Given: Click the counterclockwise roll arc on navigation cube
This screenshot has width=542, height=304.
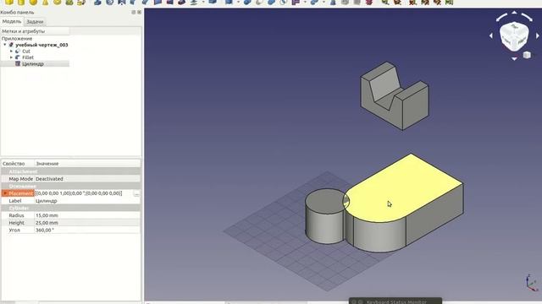Looking at the screenshot, I should 501,17.
